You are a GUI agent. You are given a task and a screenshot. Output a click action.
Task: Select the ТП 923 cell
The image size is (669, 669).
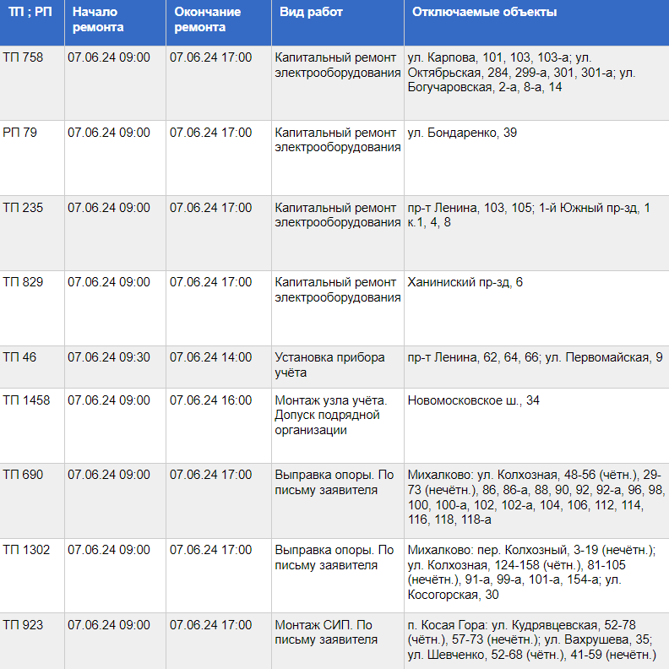coord(23,625)
